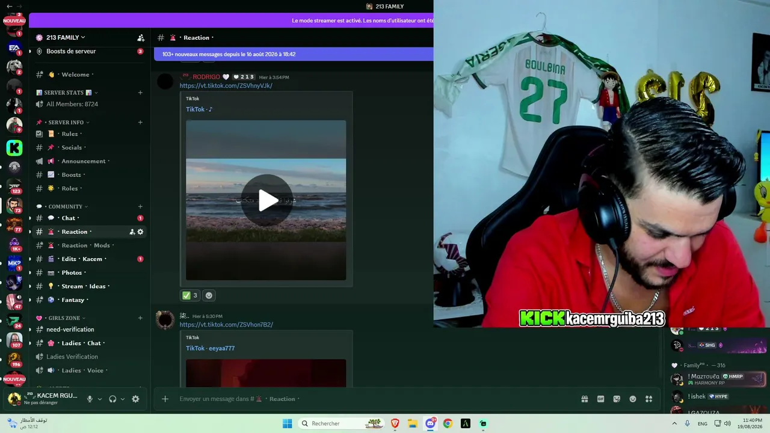Open Google Chrome from the taskbar
This screenshot has height=433, width=770.
point(448,423)
